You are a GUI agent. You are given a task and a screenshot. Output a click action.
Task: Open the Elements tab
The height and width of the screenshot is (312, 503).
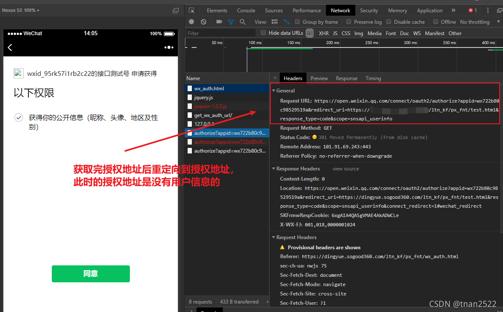217,11
